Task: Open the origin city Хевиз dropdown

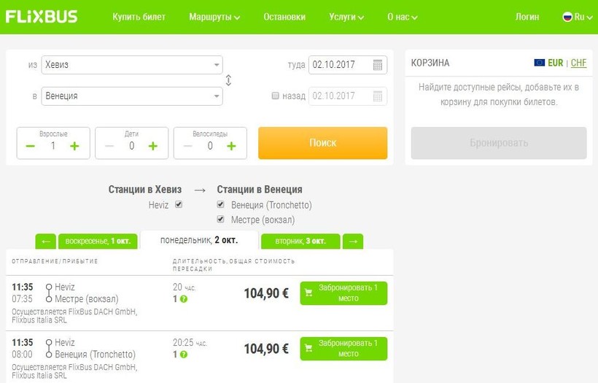Action: click(x=132, y=65)
